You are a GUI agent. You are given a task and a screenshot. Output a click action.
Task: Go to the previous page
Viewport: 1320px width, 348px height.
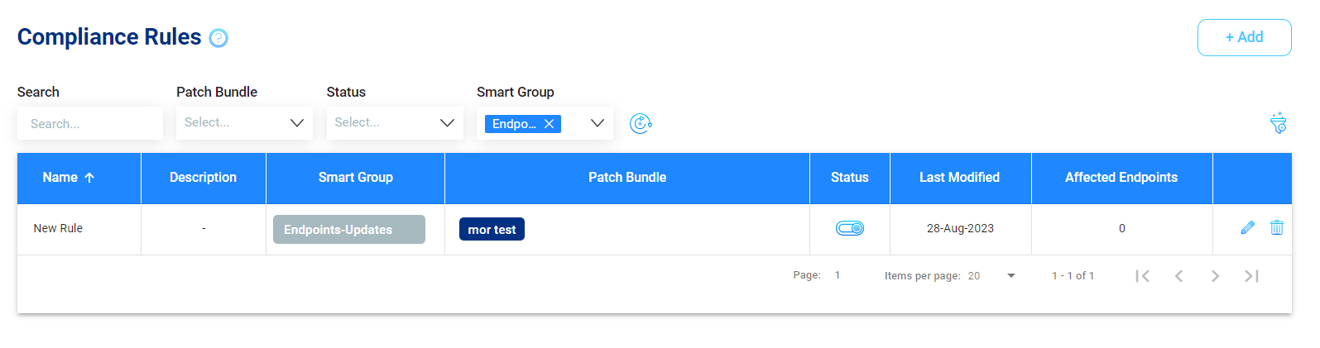[1179, 276]
